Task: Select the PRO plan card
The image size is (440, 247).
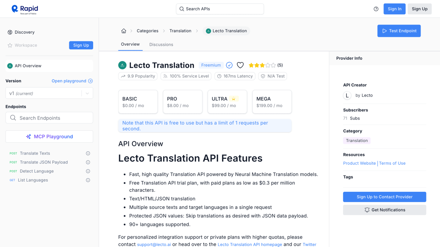Action: tap(183, 102)
